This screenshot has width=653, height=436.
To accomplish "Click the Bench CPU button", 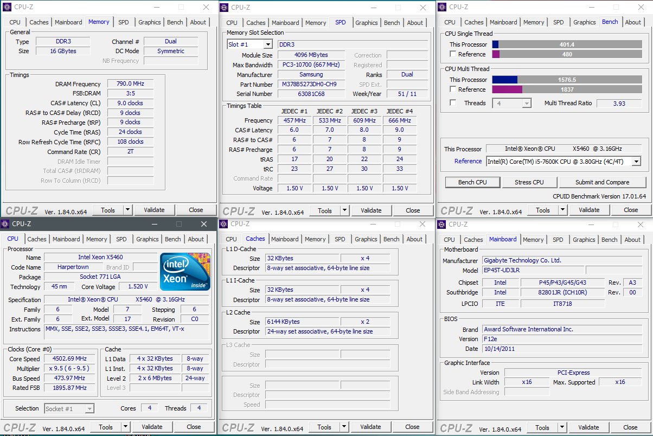I will click(472, 182).
